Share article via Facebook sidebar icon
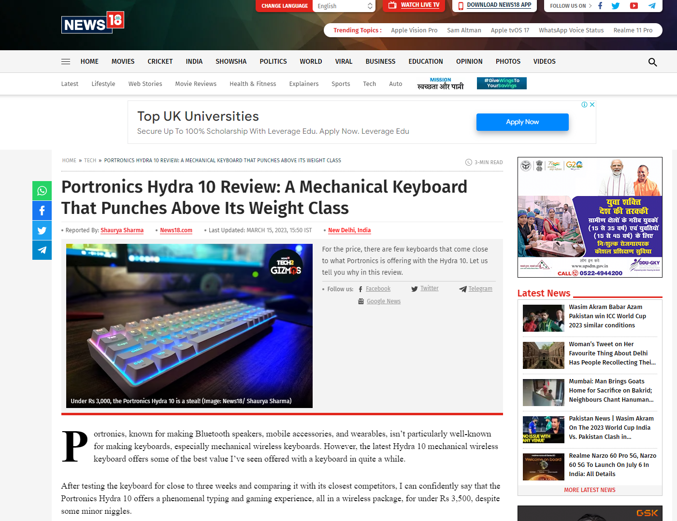The width and height of the screenshot is (677, 521). point(42,211)
